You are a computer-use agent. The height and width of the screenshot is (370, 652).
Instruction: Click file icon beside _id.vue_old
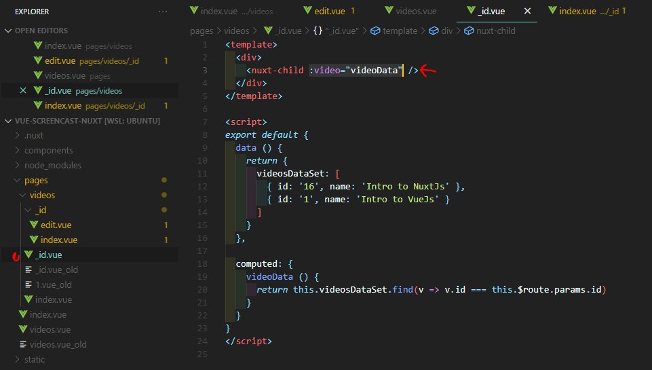tap(28, 270)
